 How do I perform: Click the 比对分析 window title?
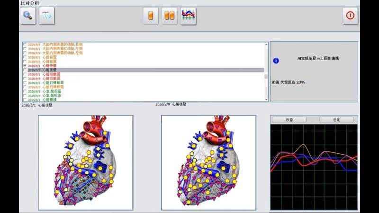click(x=30, y=3)
